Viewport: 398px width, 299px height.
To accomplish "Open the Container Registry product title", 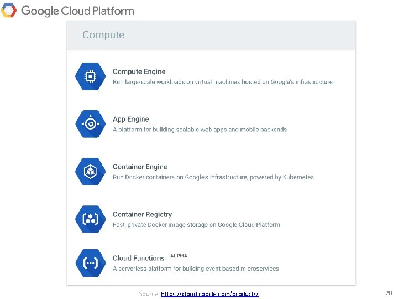I will tap(142, 214).
